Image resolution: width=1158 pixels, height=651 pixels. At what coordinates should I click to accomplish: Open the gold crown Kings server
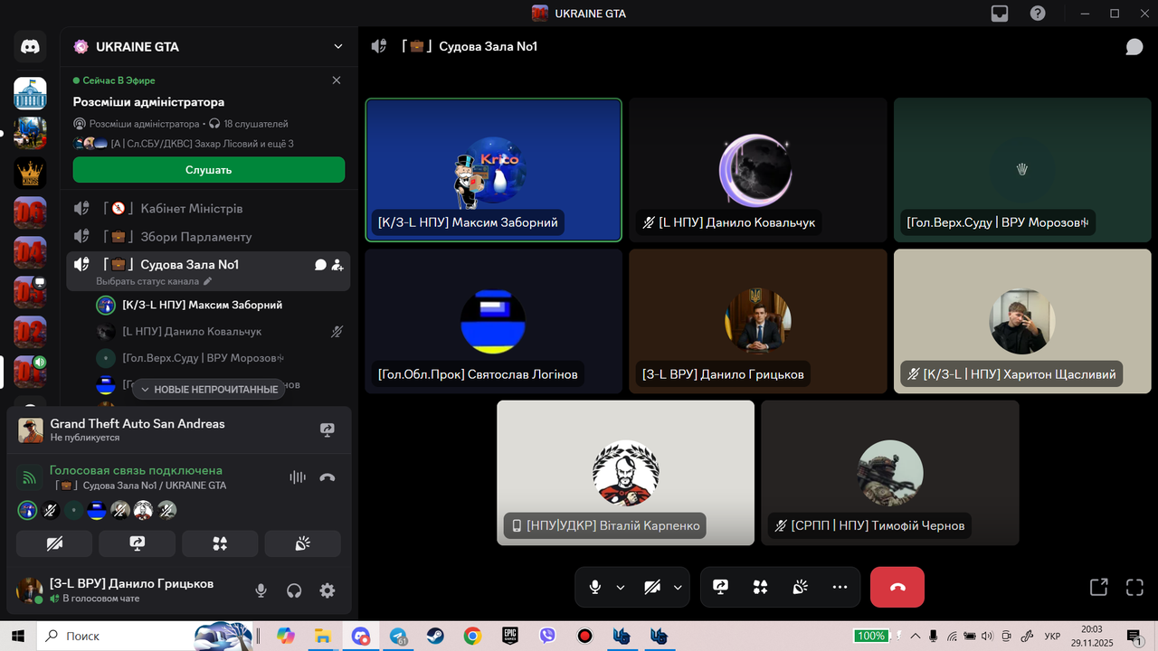30,173
